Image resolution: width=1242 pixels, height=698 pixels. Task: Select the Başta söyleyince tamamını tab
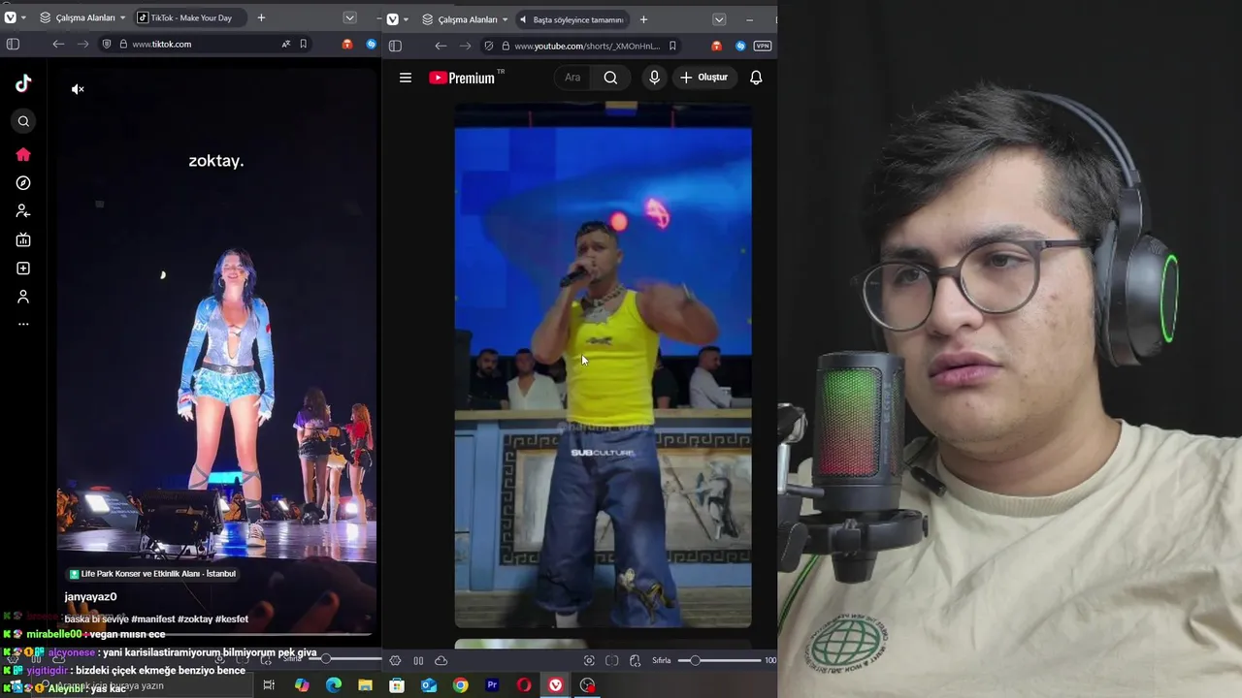tap(572, 19)
